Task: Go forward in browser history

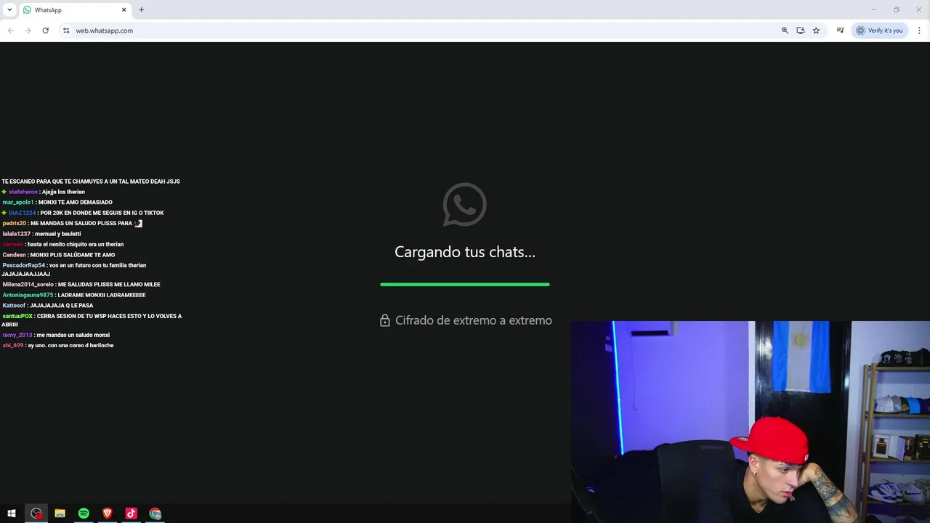Action: [28, 31]
